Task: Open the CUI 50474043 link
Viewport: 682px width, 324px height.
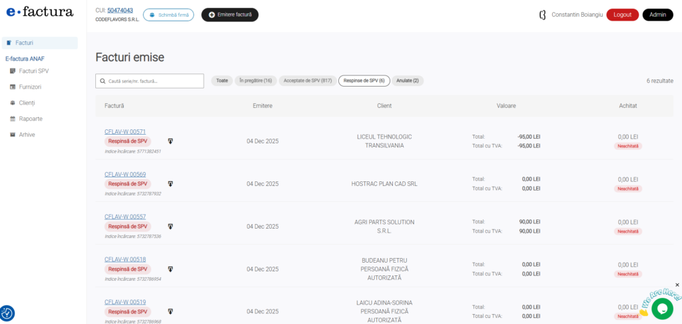Action: 120,11
